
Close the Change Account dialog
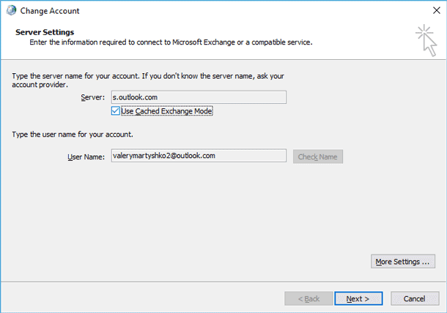pos(436,10)
